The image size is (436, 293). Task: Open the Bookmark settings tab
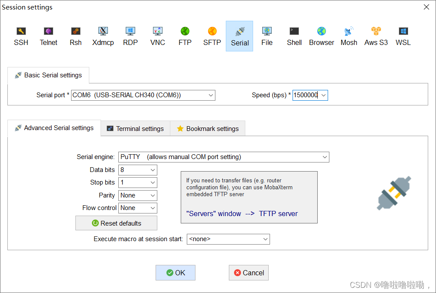coord(208,129)
